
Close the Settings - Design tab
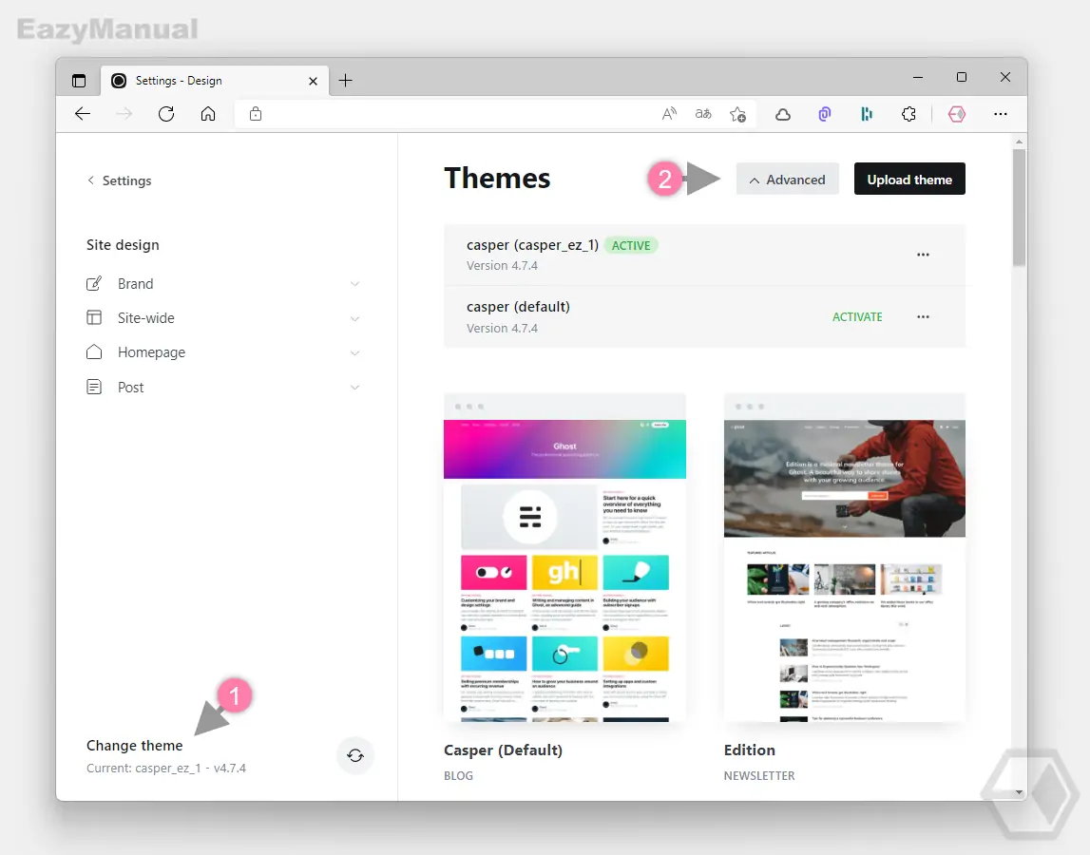click(x=313, y=82)
